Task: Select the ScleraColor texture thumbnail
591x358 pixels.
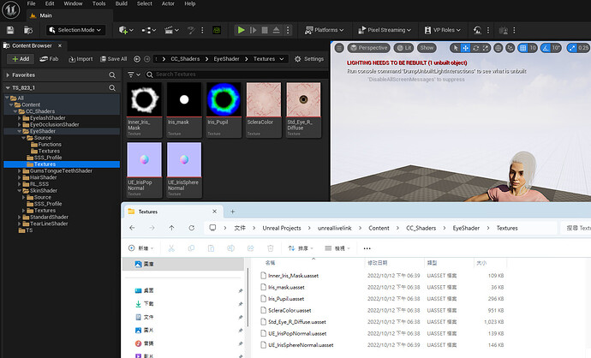Action: [264, 99]
